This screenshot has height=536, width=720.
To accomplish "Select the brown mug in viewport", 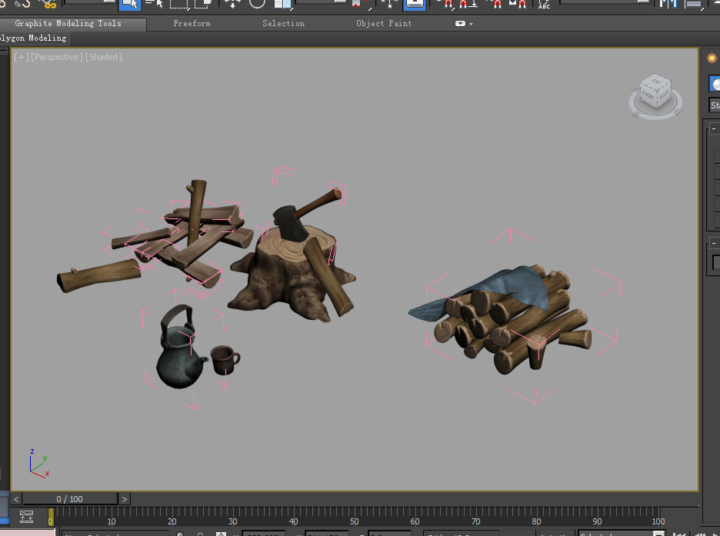I will 225,360.
